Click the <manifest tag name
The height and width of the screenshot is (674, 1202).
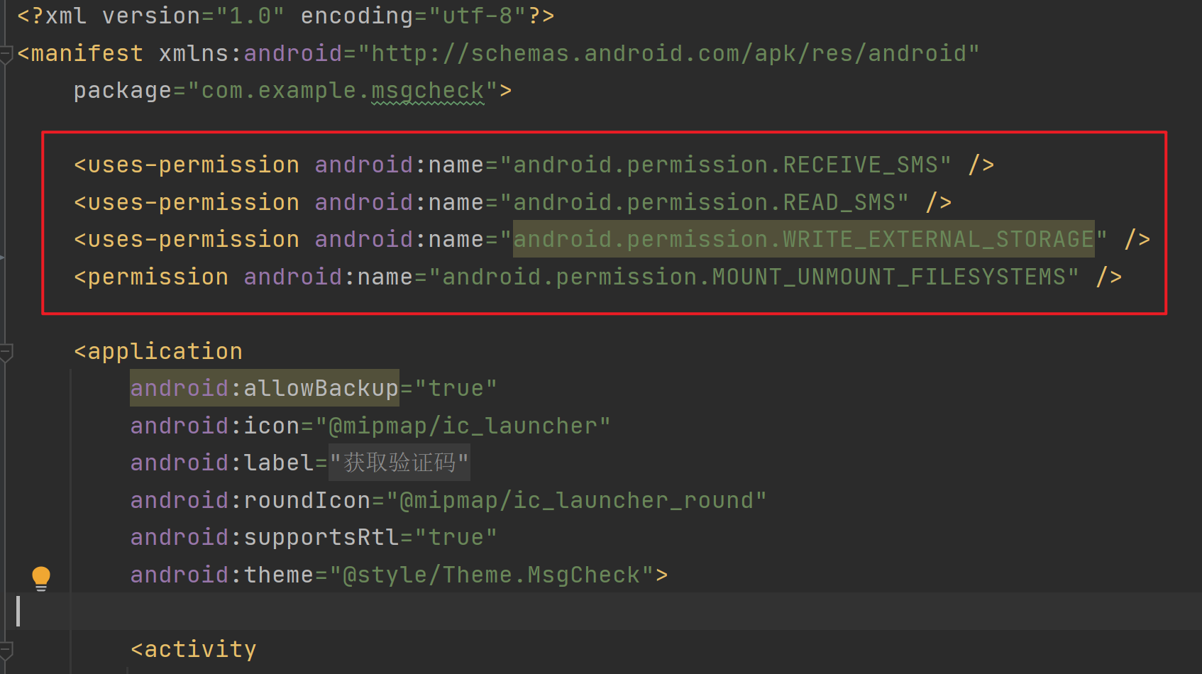80,54
